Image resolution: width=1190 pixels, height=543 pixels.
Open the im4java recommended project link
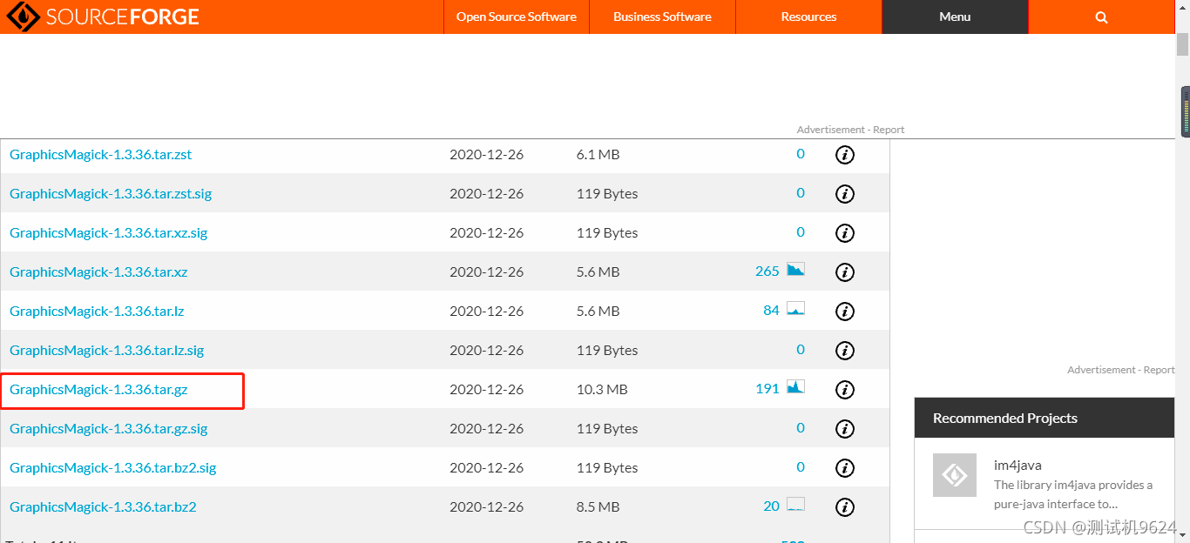[1018, 466]
